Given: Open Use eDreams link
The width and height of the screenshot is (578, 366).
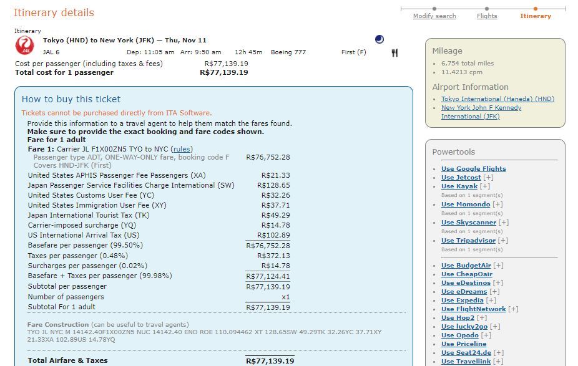Looking at the screenshot, I should [464, 292].
